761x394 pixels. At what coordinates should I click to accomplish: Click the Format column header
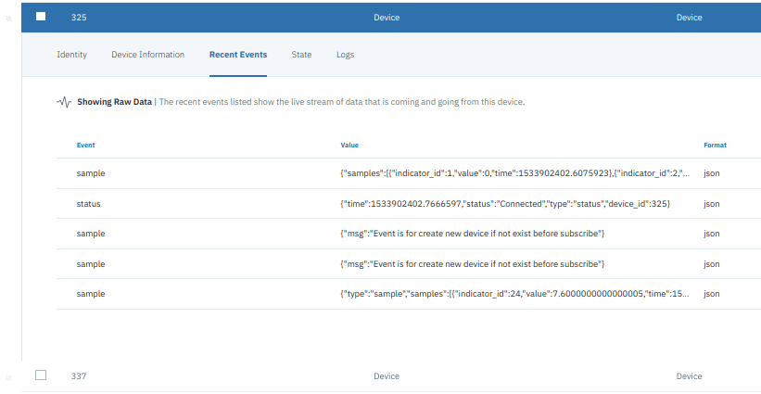(715, 145)
